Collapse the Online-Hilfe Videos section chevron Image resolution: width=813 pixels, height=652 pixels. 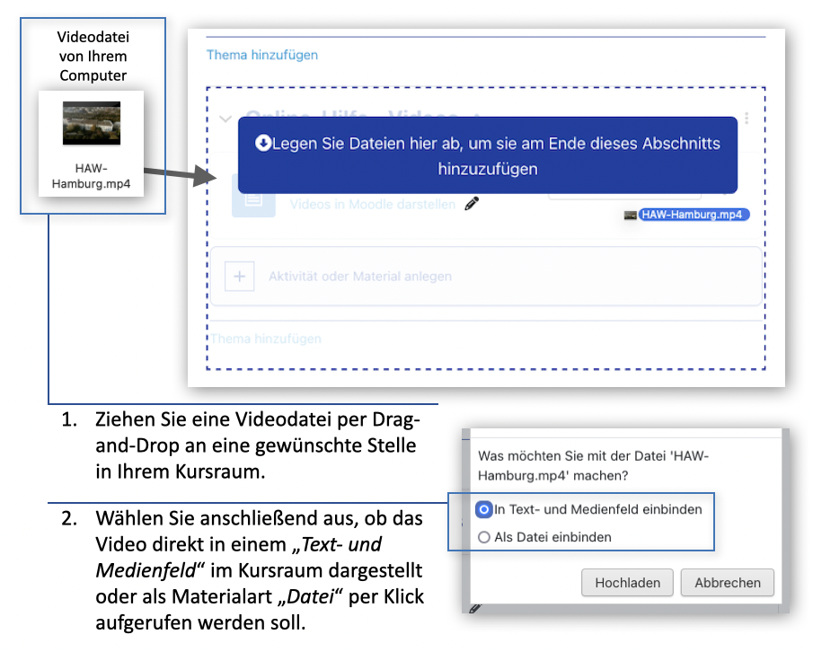(225, 119)
